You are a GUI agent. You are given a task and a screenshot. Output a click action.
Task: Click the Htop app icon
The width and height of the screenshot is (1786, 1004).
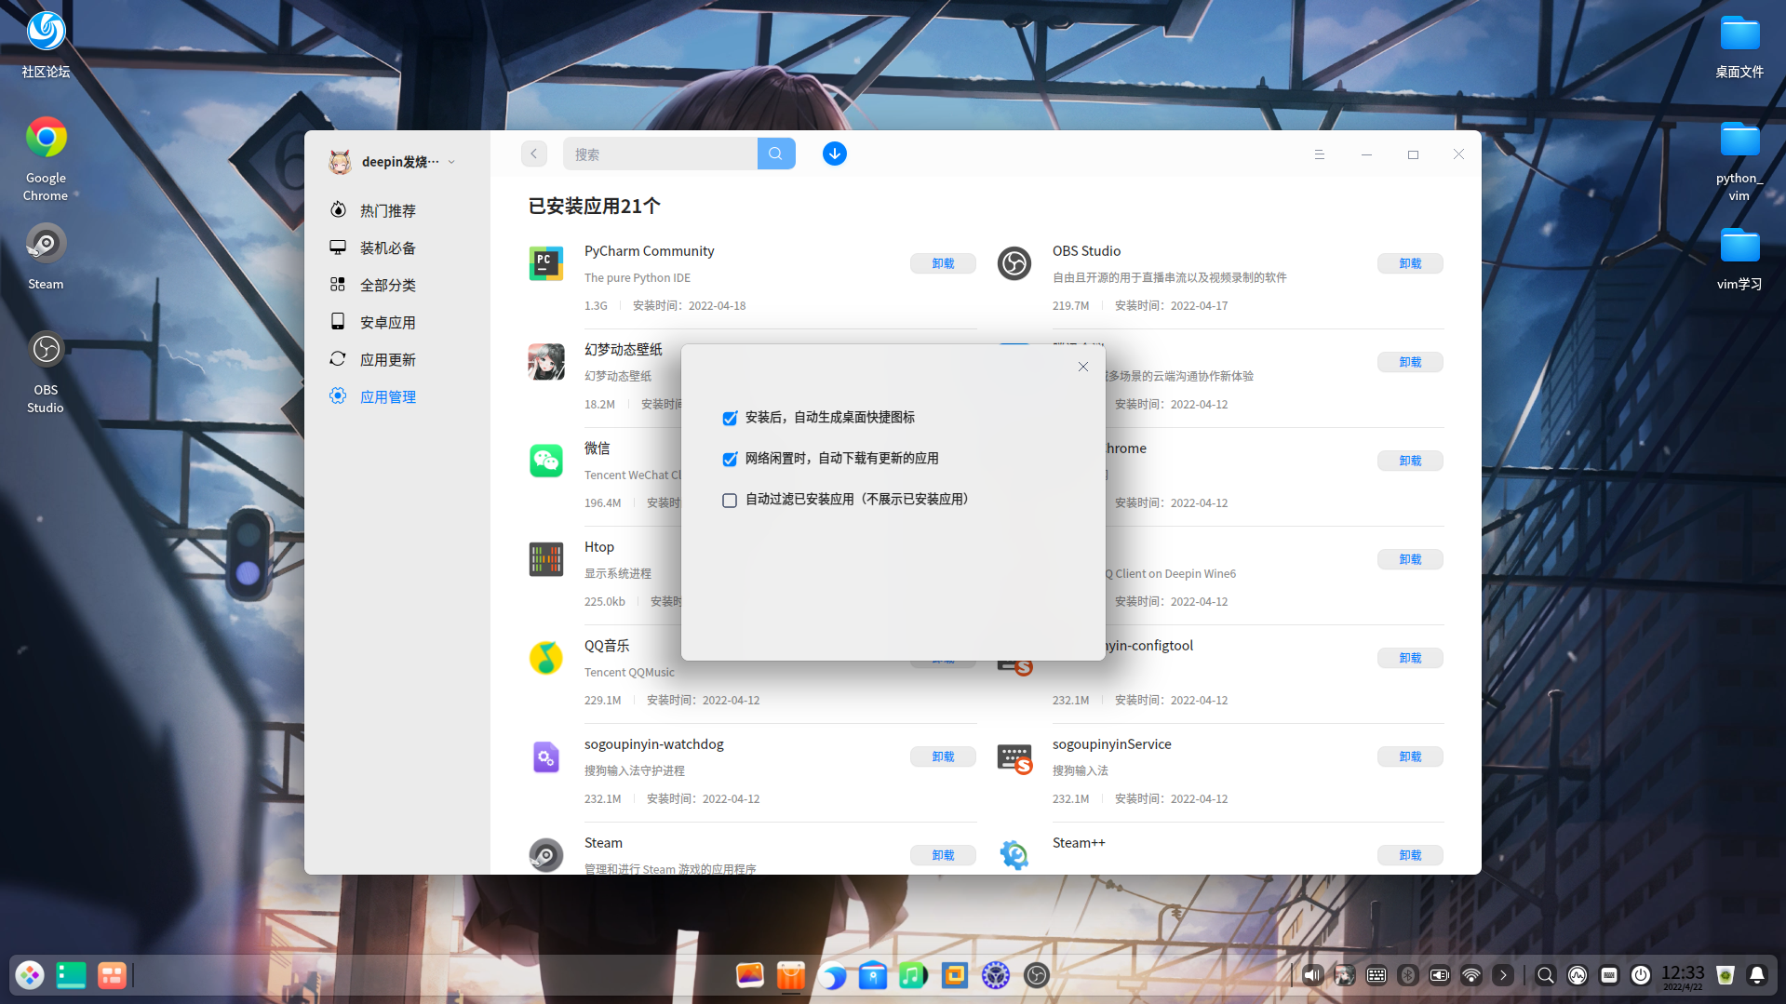coord(546,559)
